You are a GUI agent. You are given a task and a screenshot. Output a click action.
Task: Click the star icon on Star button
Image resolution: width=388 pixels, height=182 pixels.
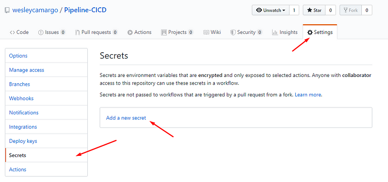pyautogui.click(x=309, y=10)
